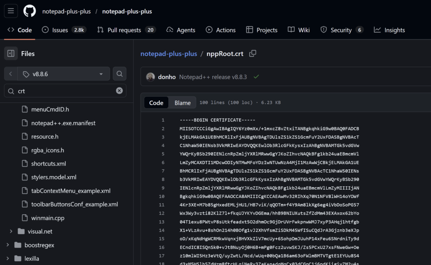Collapse the Files side panel

click(11, 54)
